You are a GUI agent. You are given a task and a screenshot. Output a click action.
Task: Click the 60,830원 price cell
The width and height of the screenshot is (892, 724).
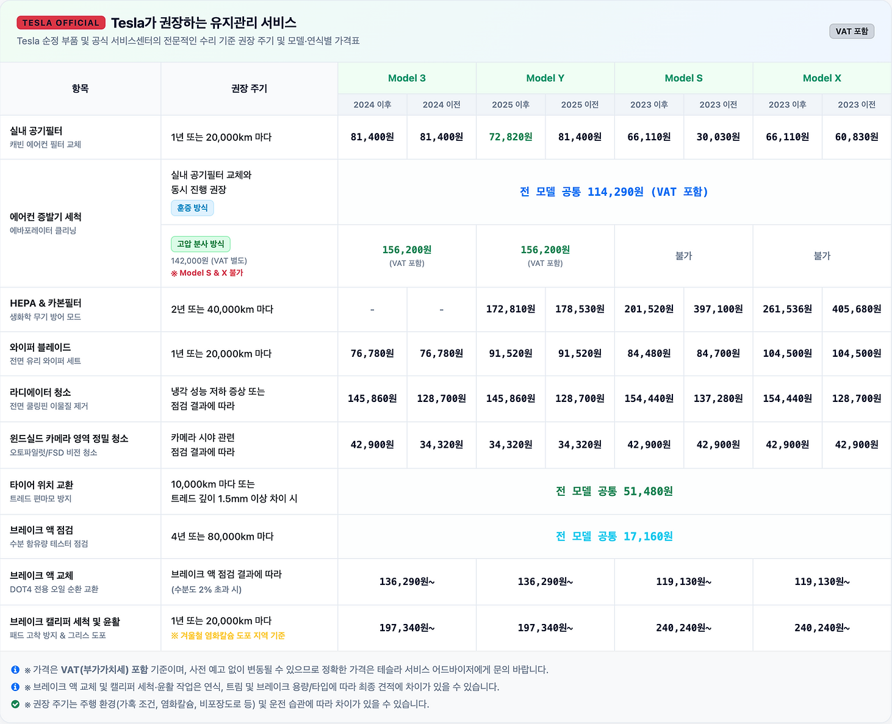[857, 137]
